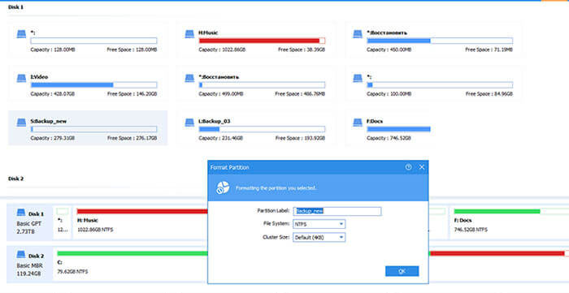Click the red usage bar of H:Music card

[x=262, y=41]
